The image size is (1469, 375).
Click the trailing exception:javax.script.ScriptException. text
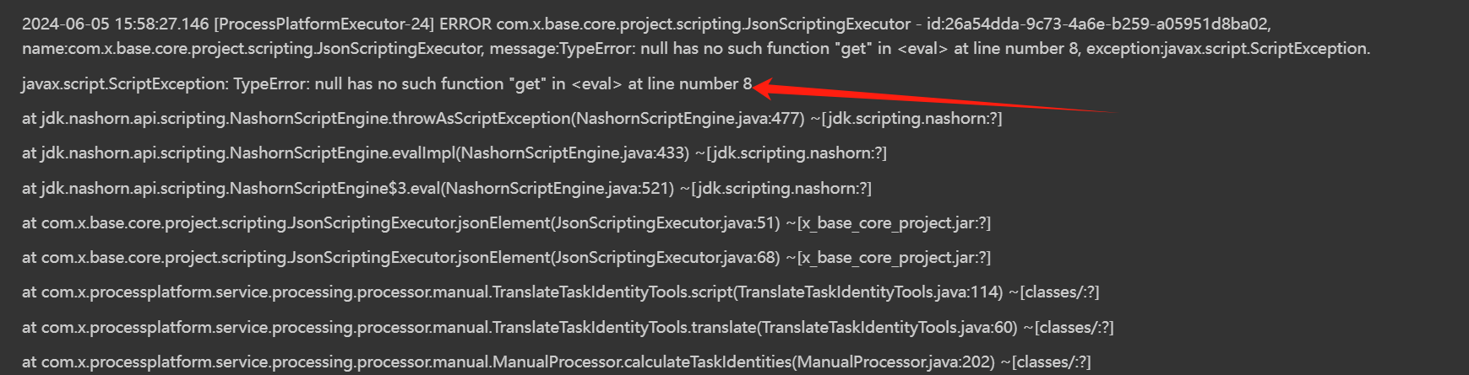(1228, 49)
